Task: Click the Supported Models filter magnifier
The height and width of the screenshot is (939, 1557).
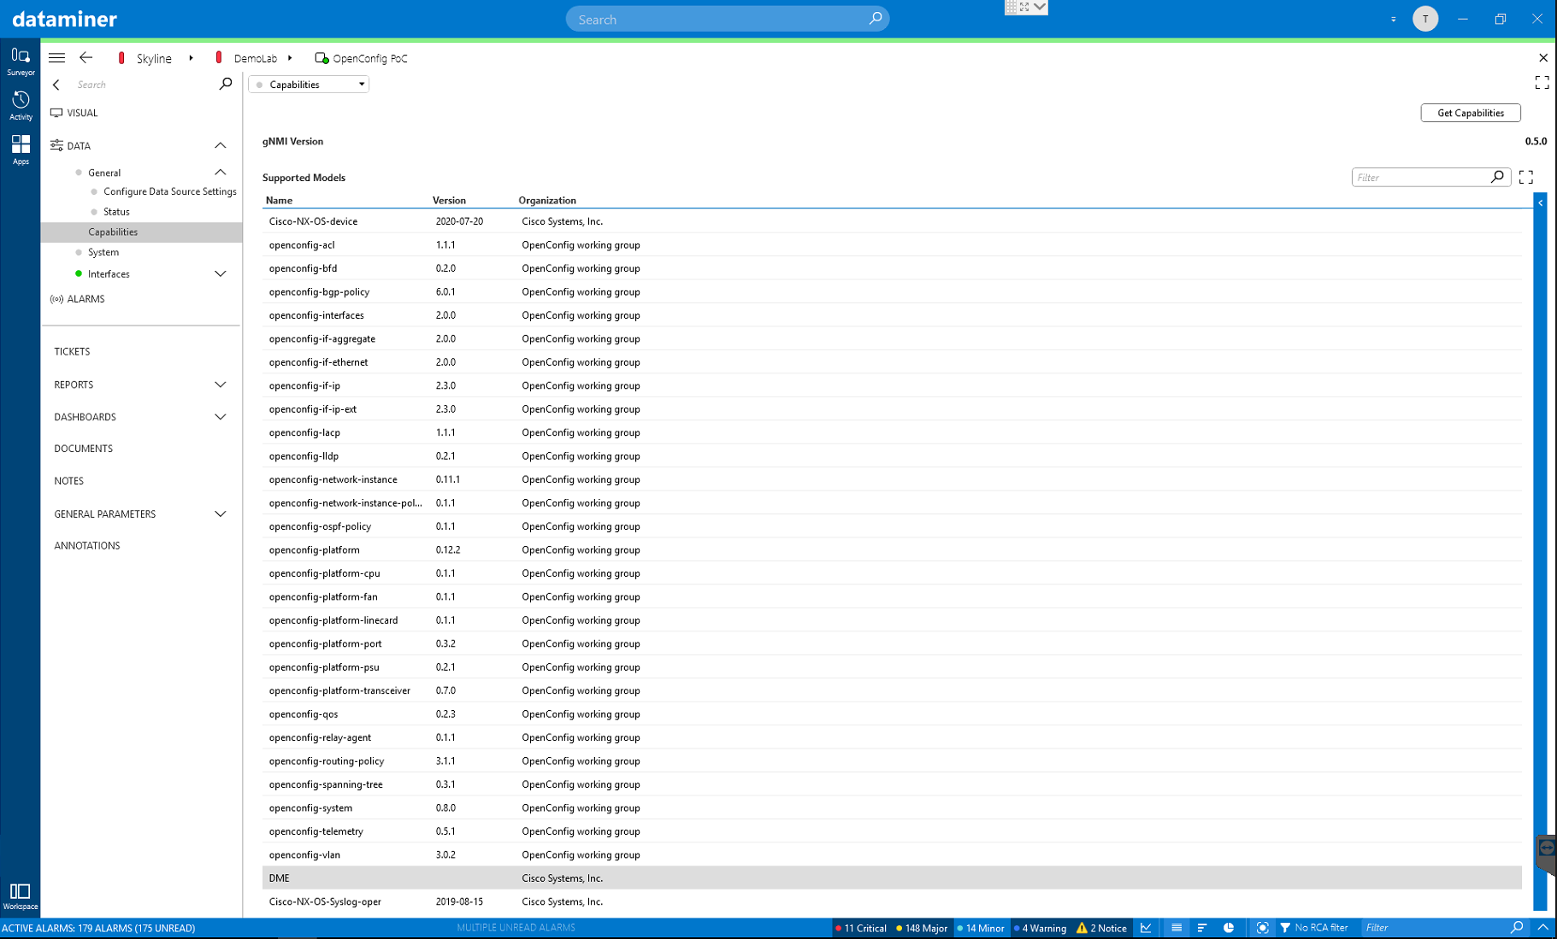Action: 1497,177
